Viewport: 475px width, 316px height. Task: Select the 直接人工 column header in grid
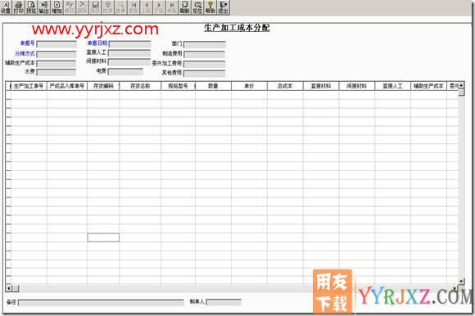[x=392, y=86]
